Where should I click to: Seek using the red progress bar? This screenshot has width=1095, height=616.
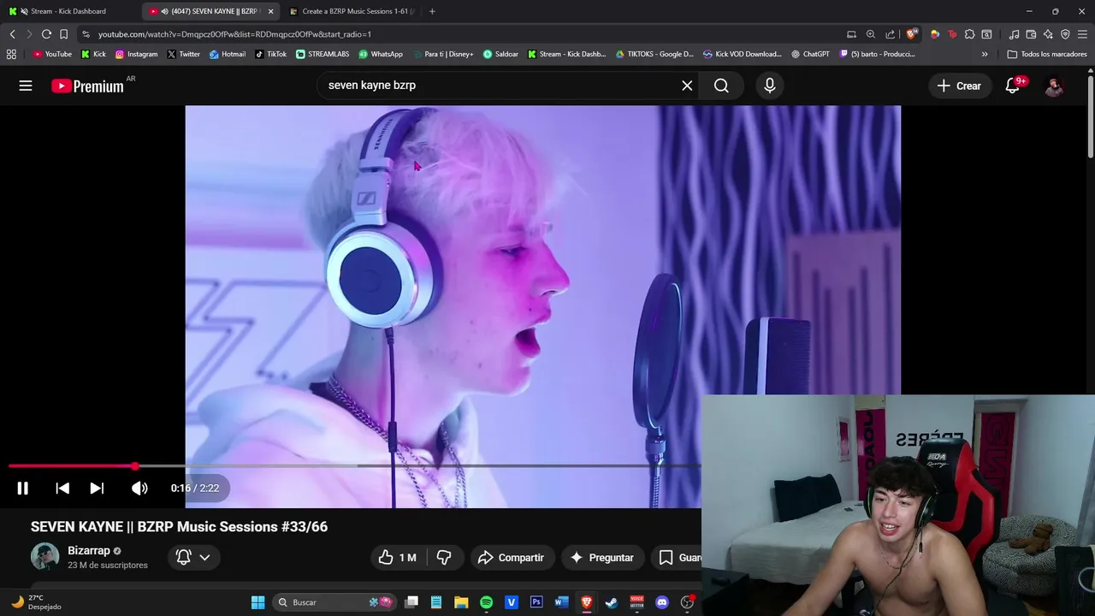click(x=354, y=466)
